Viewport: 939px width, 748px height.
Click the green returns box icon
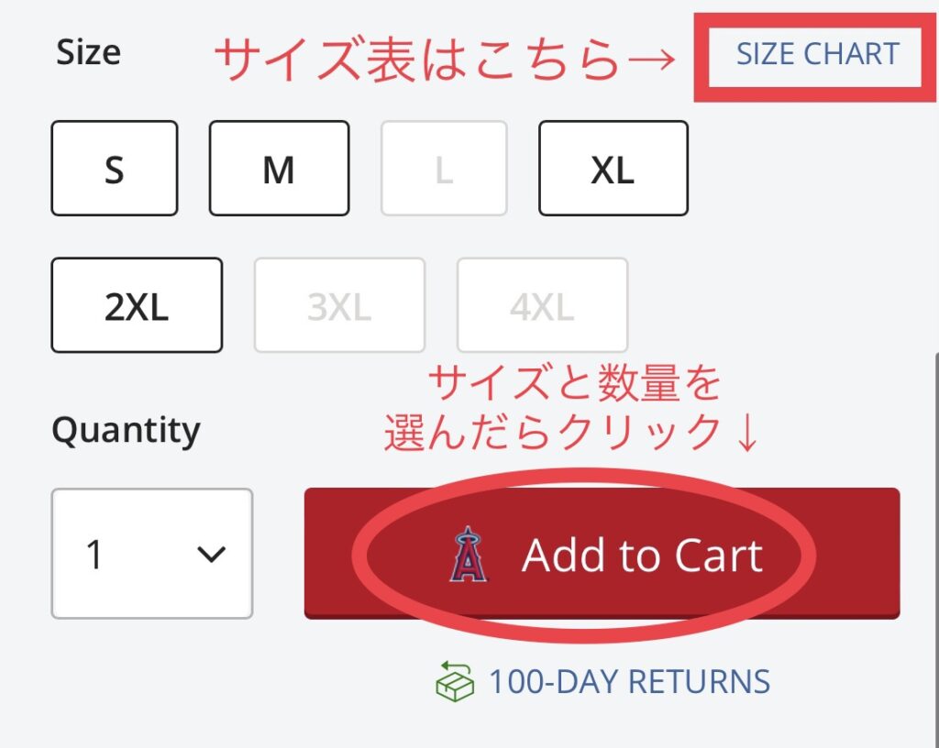pos(455,683)
